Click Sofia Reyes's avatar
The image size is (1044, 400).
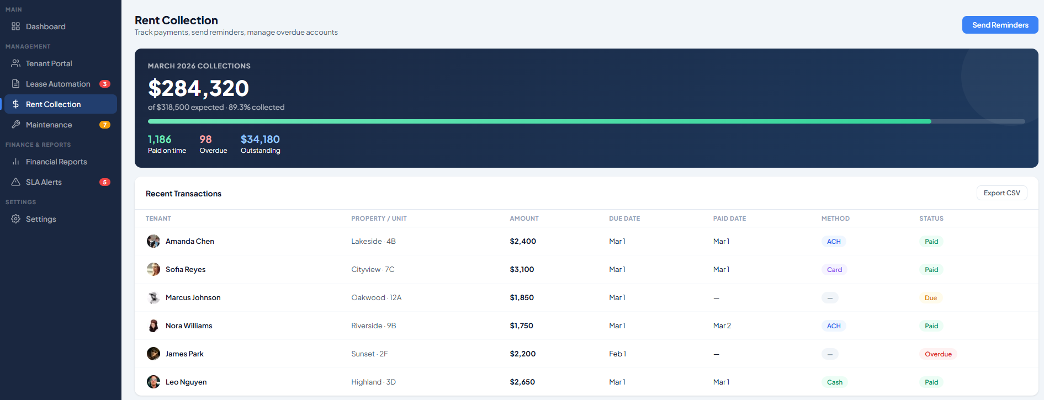click(x=153, y=269)
